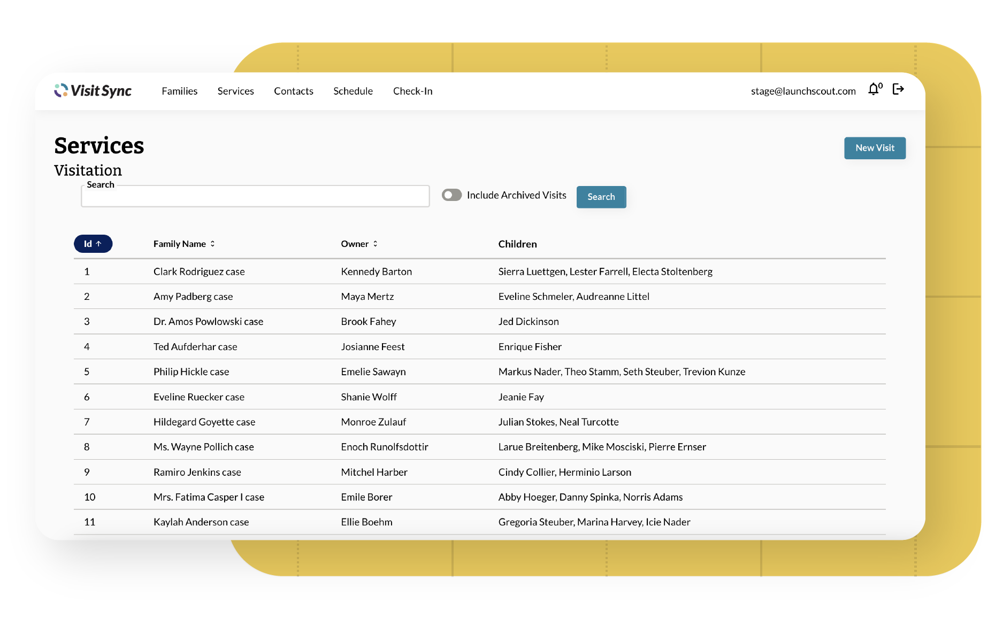1003x627 pixels.
Task: Open the Families menu
Action: click(x=179, y=91)
